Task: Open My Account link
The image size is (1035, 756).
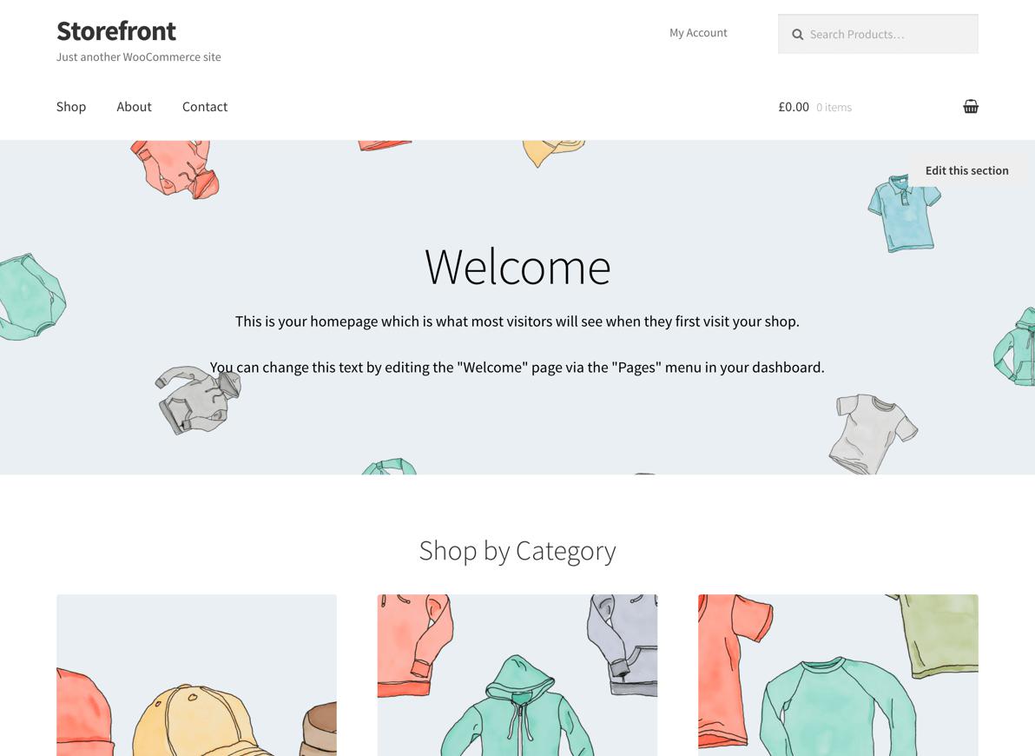Action: (698, 32)
